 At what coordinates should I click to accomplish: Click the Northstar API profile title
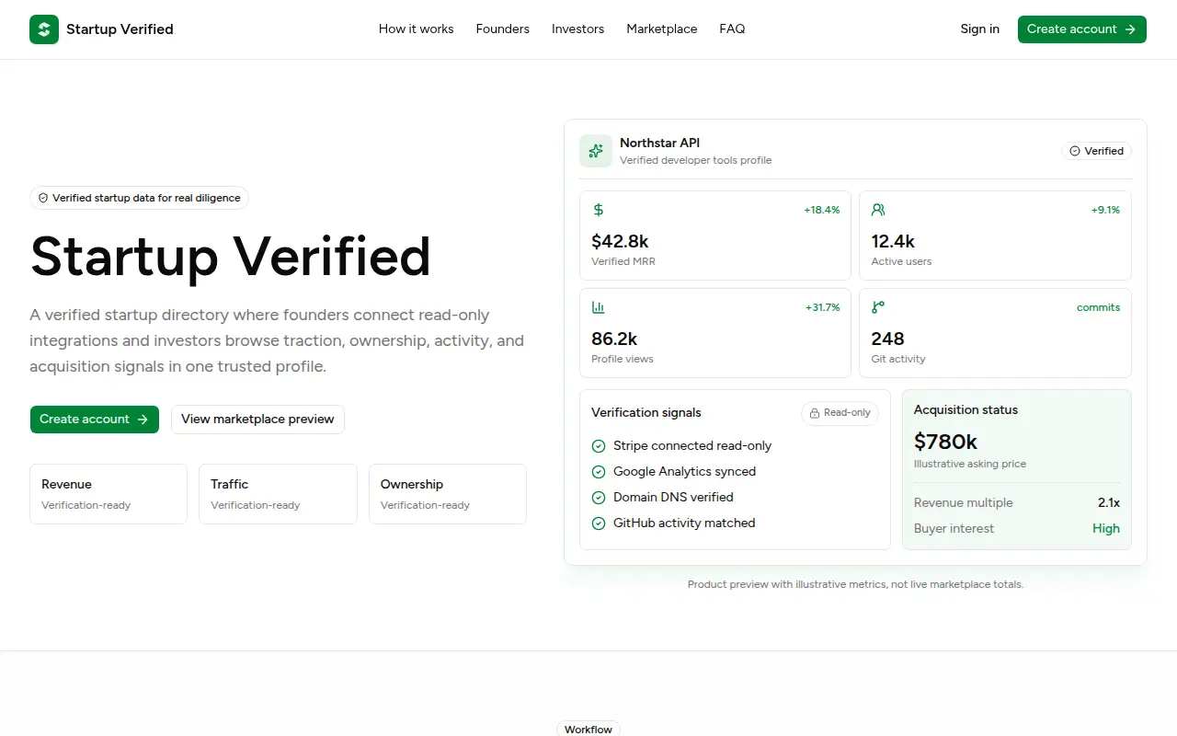[x=659, y=143]
